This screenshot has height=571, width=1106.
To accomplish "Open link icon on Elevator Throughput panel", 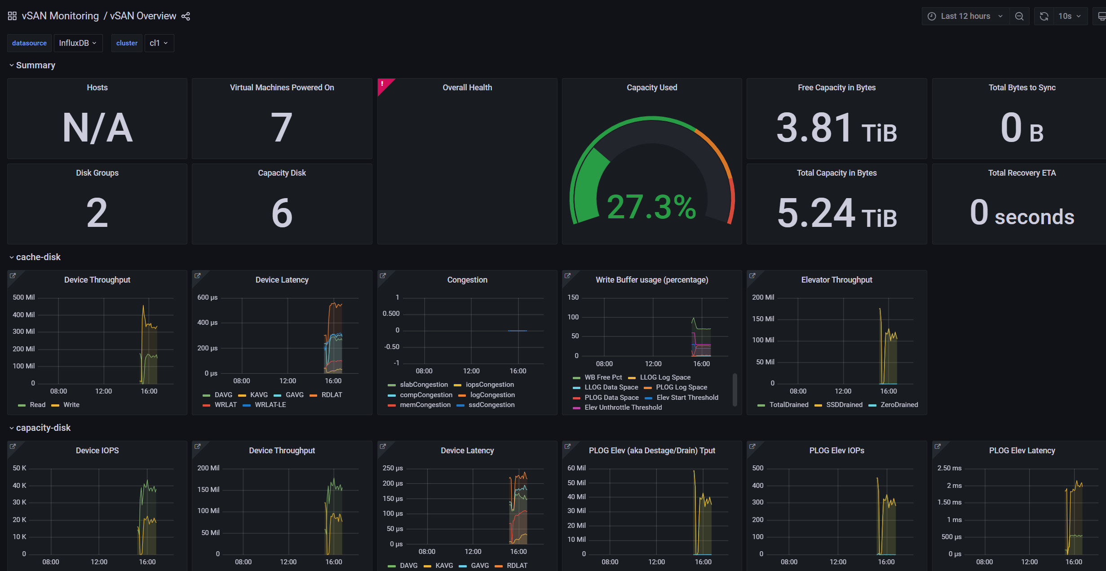I will [x=752, y=275].
